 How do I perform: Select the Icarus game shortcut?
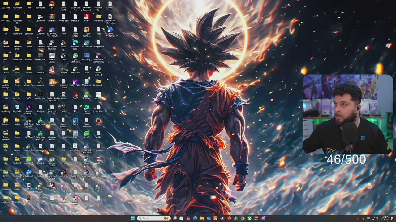[x=64, y=44]
